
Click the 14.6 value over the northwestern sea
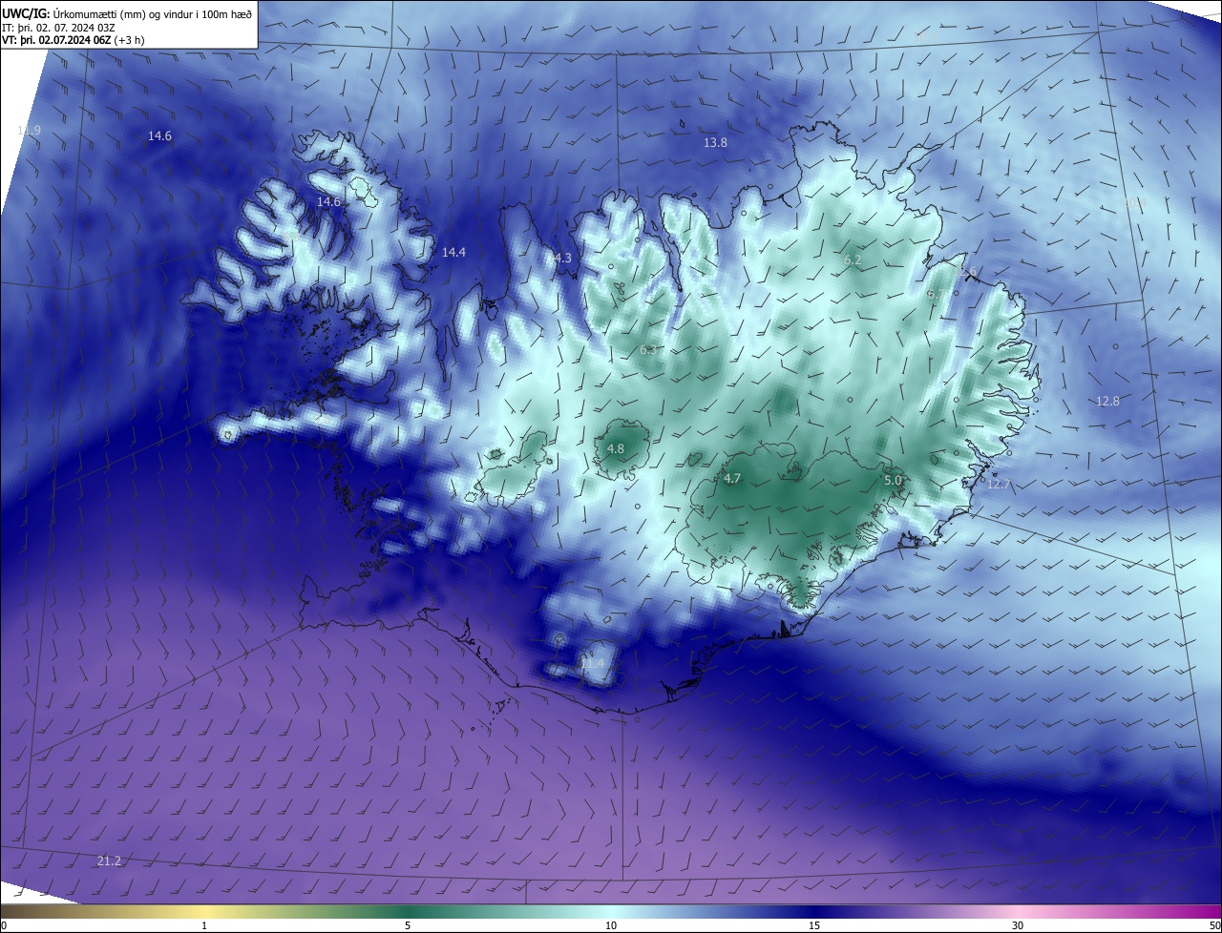(x=159, y=136)
